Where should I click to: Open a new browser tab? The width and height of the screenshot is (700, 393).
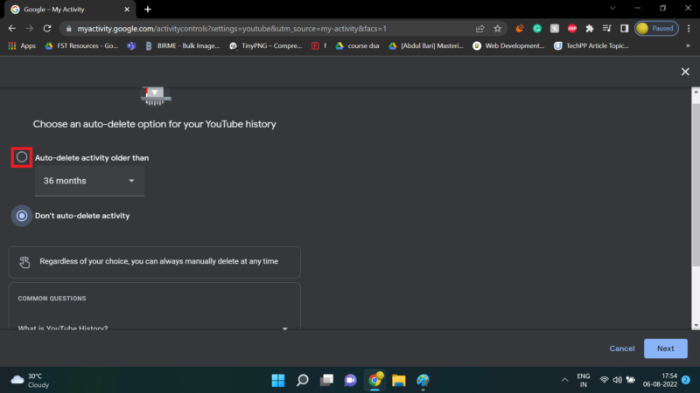tap(148, 10)
